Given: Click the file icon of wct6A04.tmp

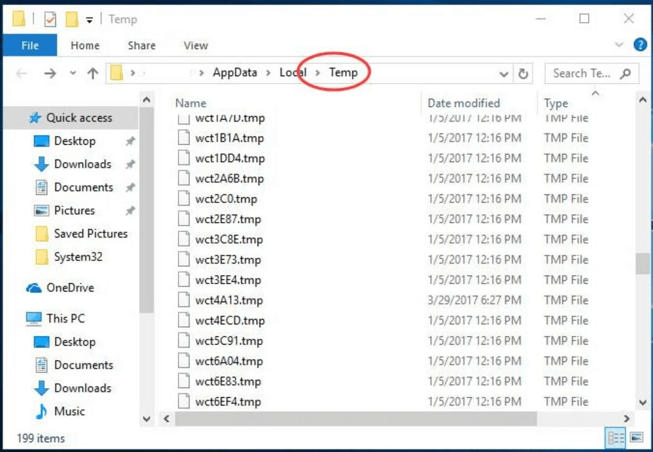Looking at the screenshot, I should (x=184, y=361).
